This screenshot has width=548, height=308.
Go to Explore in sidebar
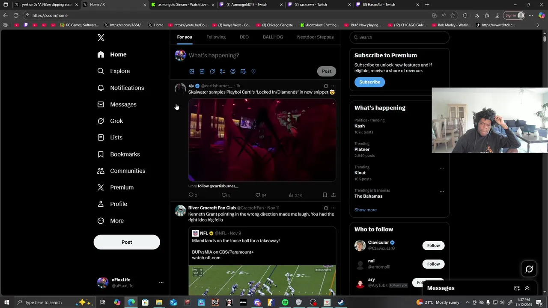[x=113, y=71]
